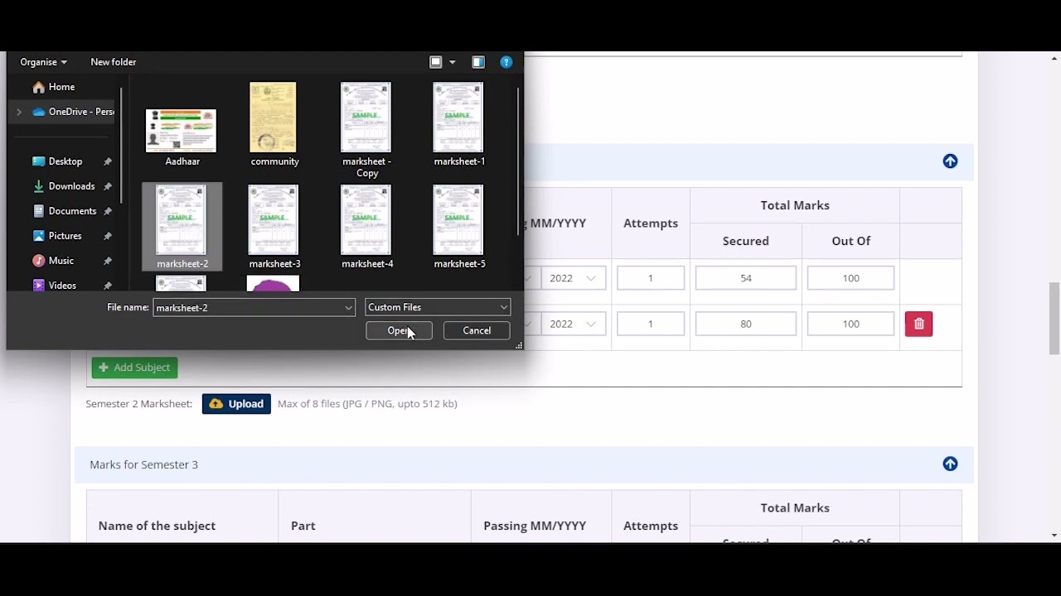Image resolution: width=1061 pixels, height=596 pixels.
Task: Select OneDrive - Personal in sidebar
Action: pos(81,112)
